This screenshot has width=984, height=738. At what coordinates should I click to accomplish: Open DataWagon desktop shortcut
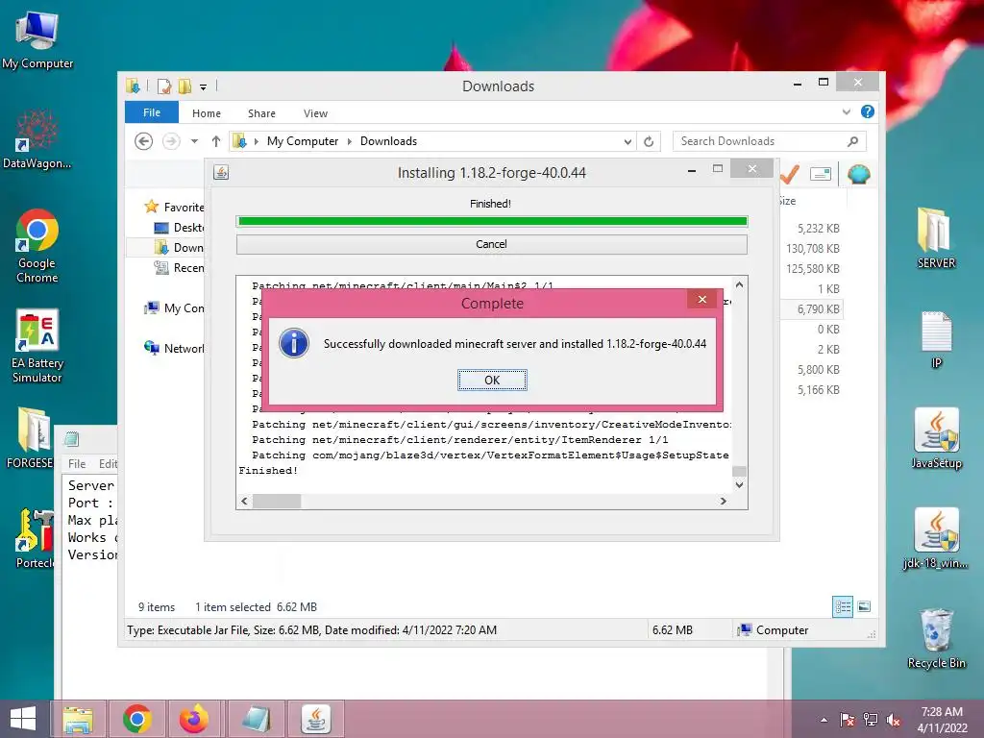point(37,139)
